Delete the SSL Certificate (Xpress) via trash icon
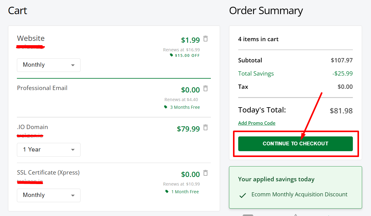Viewport: 371px width, 216px height. tap(205, 173)
